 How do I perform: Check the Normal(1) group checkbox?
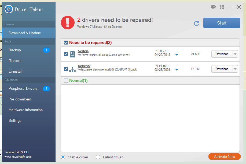[x=66, y=80]
